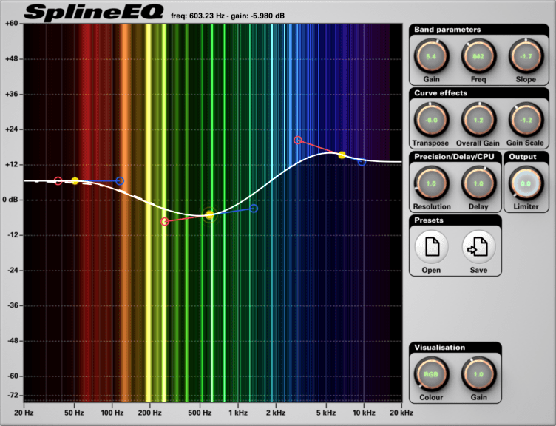
Task: Click the Overall Gain knob
Action: pyautogui.click(x=478, y=119)
